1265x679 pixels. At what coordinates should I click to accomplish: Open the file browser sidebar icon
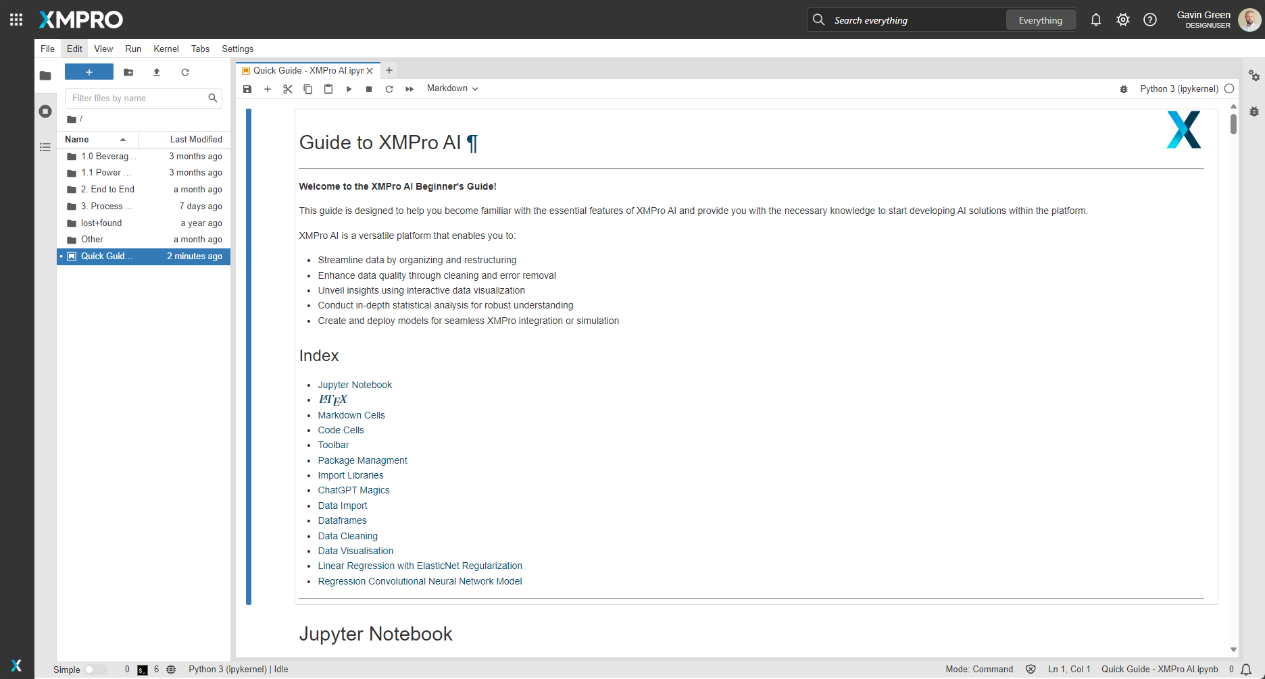tap(45, 76)
